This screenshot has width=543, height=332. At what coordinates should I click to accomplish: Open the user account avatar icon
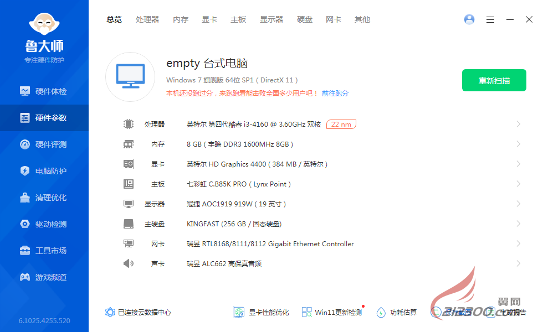pos(469,19)
